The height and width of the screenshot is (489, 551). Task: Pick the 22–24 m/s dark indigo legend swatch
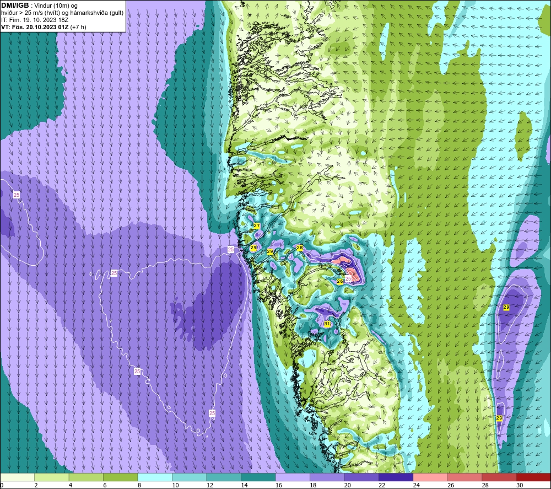pyautogui.click(x=396, y=477)
